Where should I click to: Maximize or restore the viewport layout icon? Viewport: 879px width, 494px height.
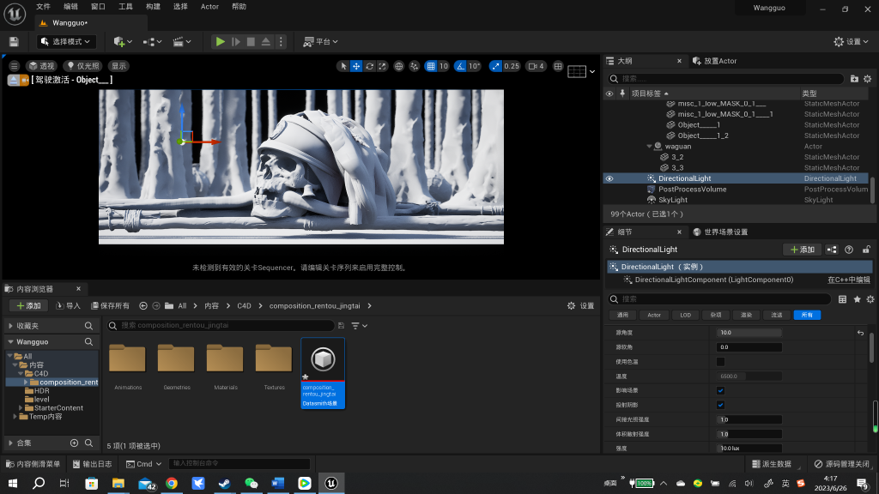(558, 66)
